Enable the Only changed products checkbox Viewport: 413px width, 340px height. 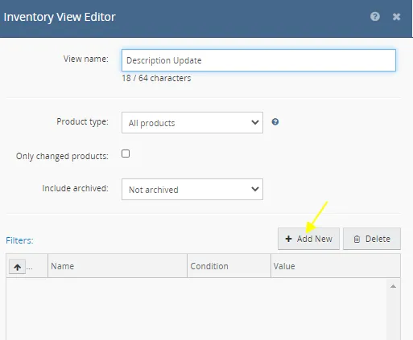[126, 154]
